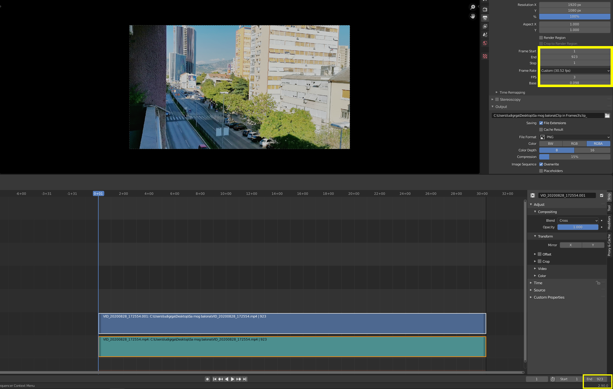Select RGBA color mode
The height and width of the screenshot is (389, 613).
click(598, 144)
